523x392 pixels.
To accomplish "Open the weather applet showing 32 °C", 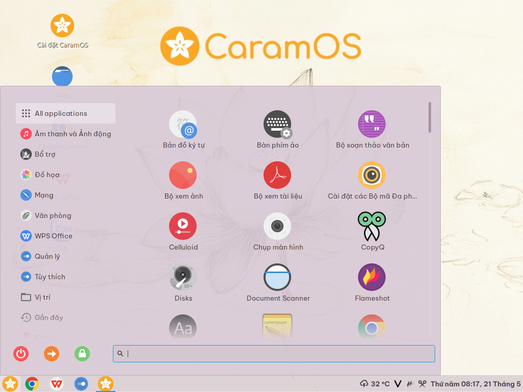I will [375, 384].
